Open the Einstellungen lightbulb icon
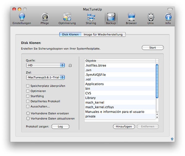Image resolution: width=185 pixels, height=156 pixels. click(22, 17)
